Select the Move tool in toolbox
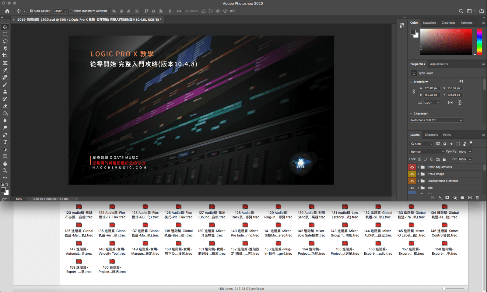Image resolution: width=487 pixels, height=292 pixels. point(5,27)
